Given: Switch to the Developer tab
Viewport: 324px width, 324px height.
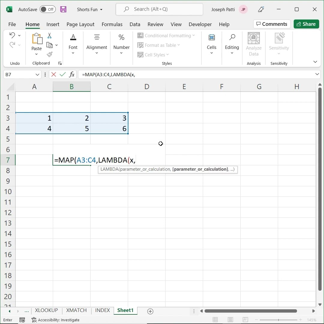Looking at the screenshot, I should tap(200, 24).
